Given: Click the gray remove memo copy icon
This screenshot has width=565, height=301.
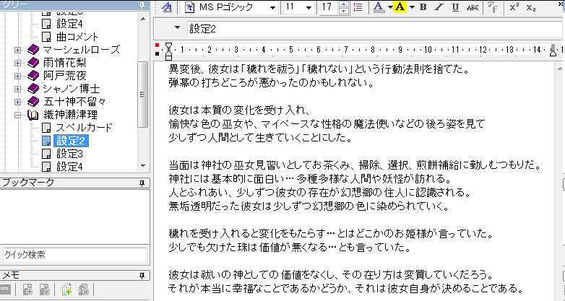Looking at the screenshot, I should point(83,289).
